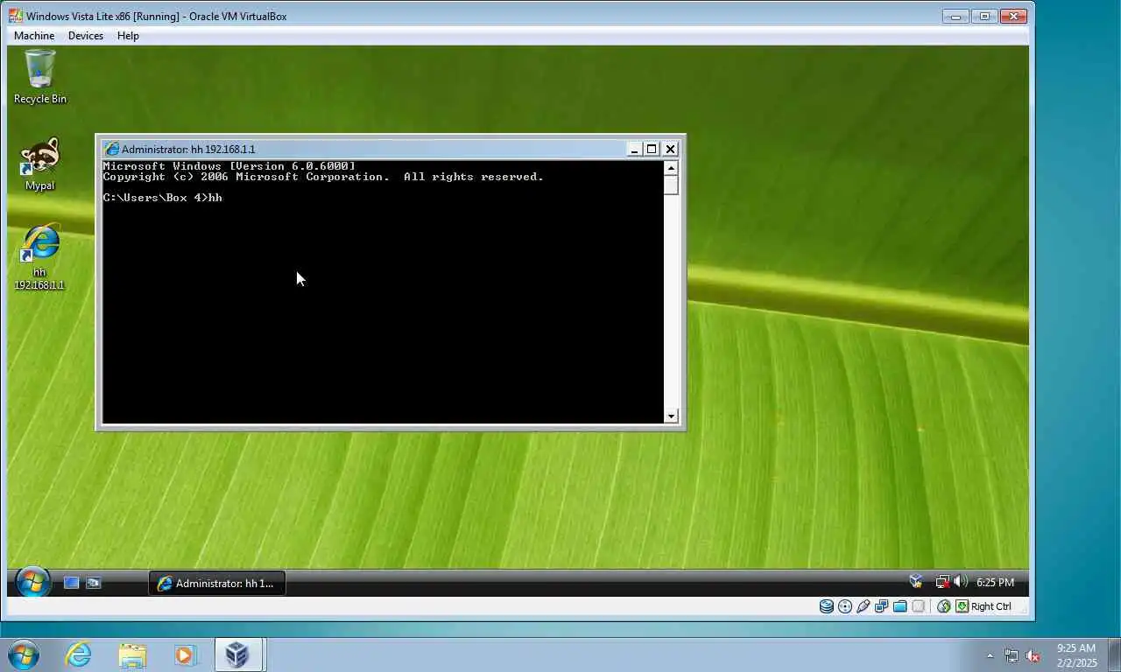Click VirtualBox hard disk activity indicator
1121x672 pixels.
click(826, 606)
